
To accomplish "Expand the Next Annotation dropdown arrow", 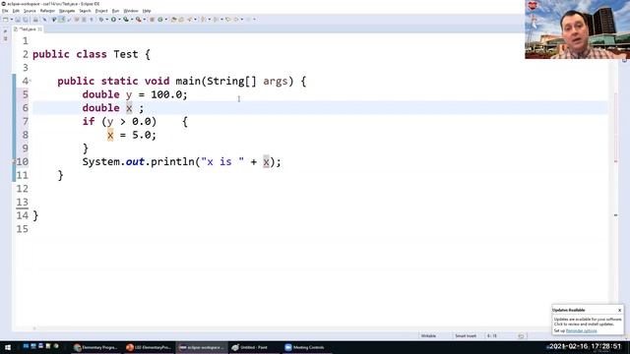I will coord(210,20).
